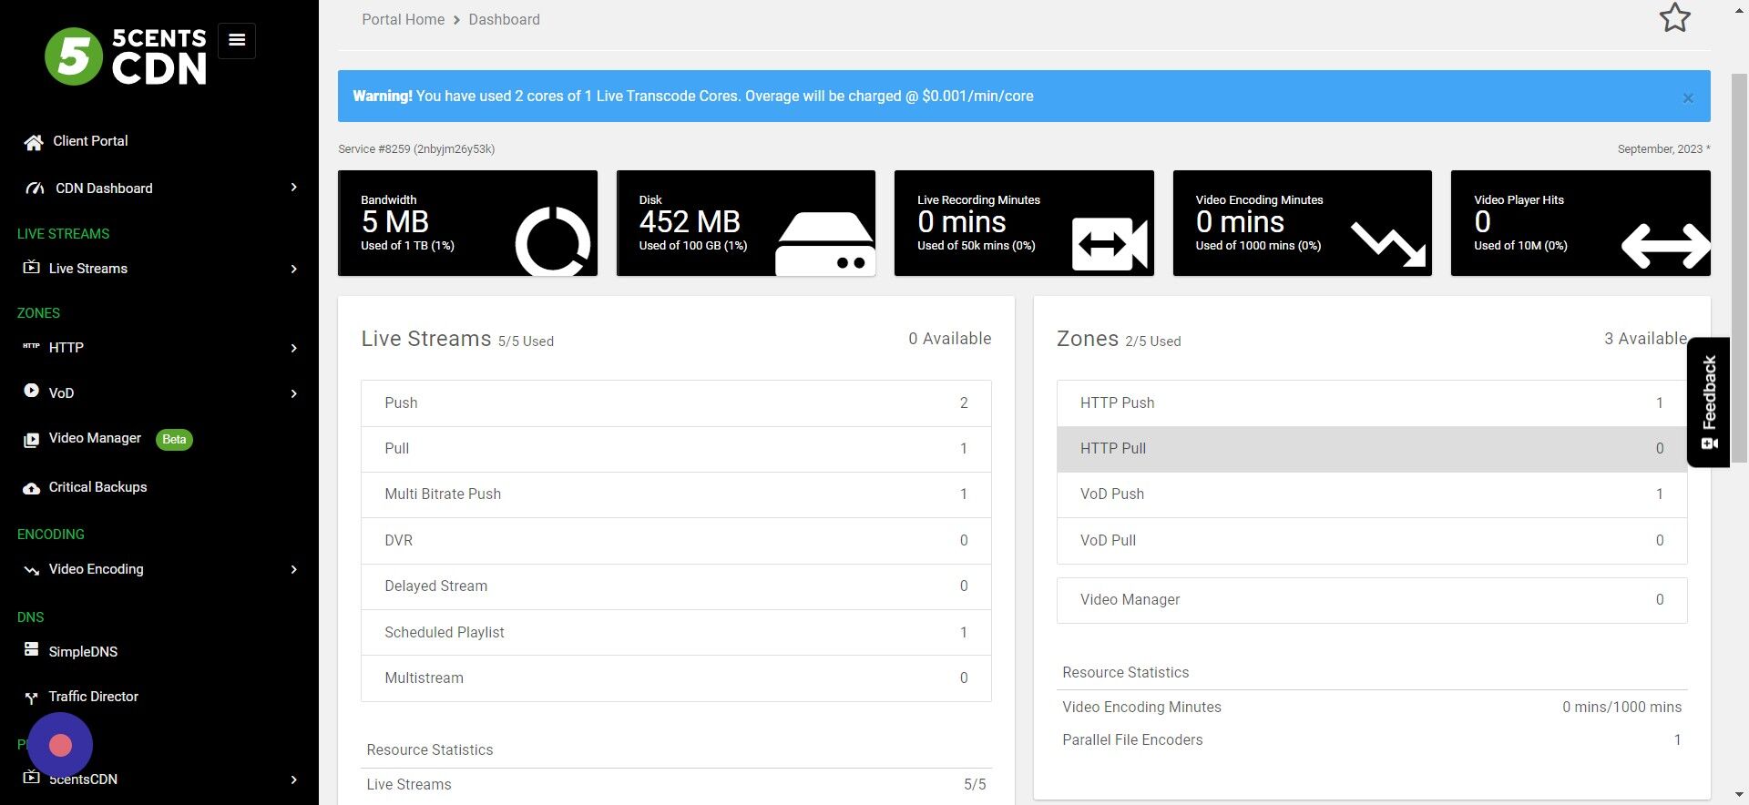1749x805 pixels.
Task: Click the Portal Home breadcrumb link
Action: 404,19
